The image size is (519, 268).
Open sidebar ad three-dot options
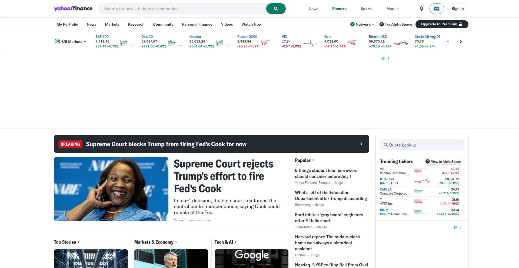[x=460, y=227]
